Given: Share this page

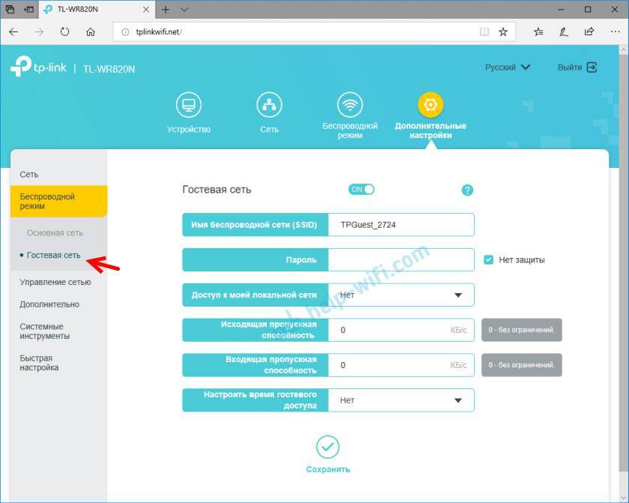Looking at the screenshot, I should (589, 31).
